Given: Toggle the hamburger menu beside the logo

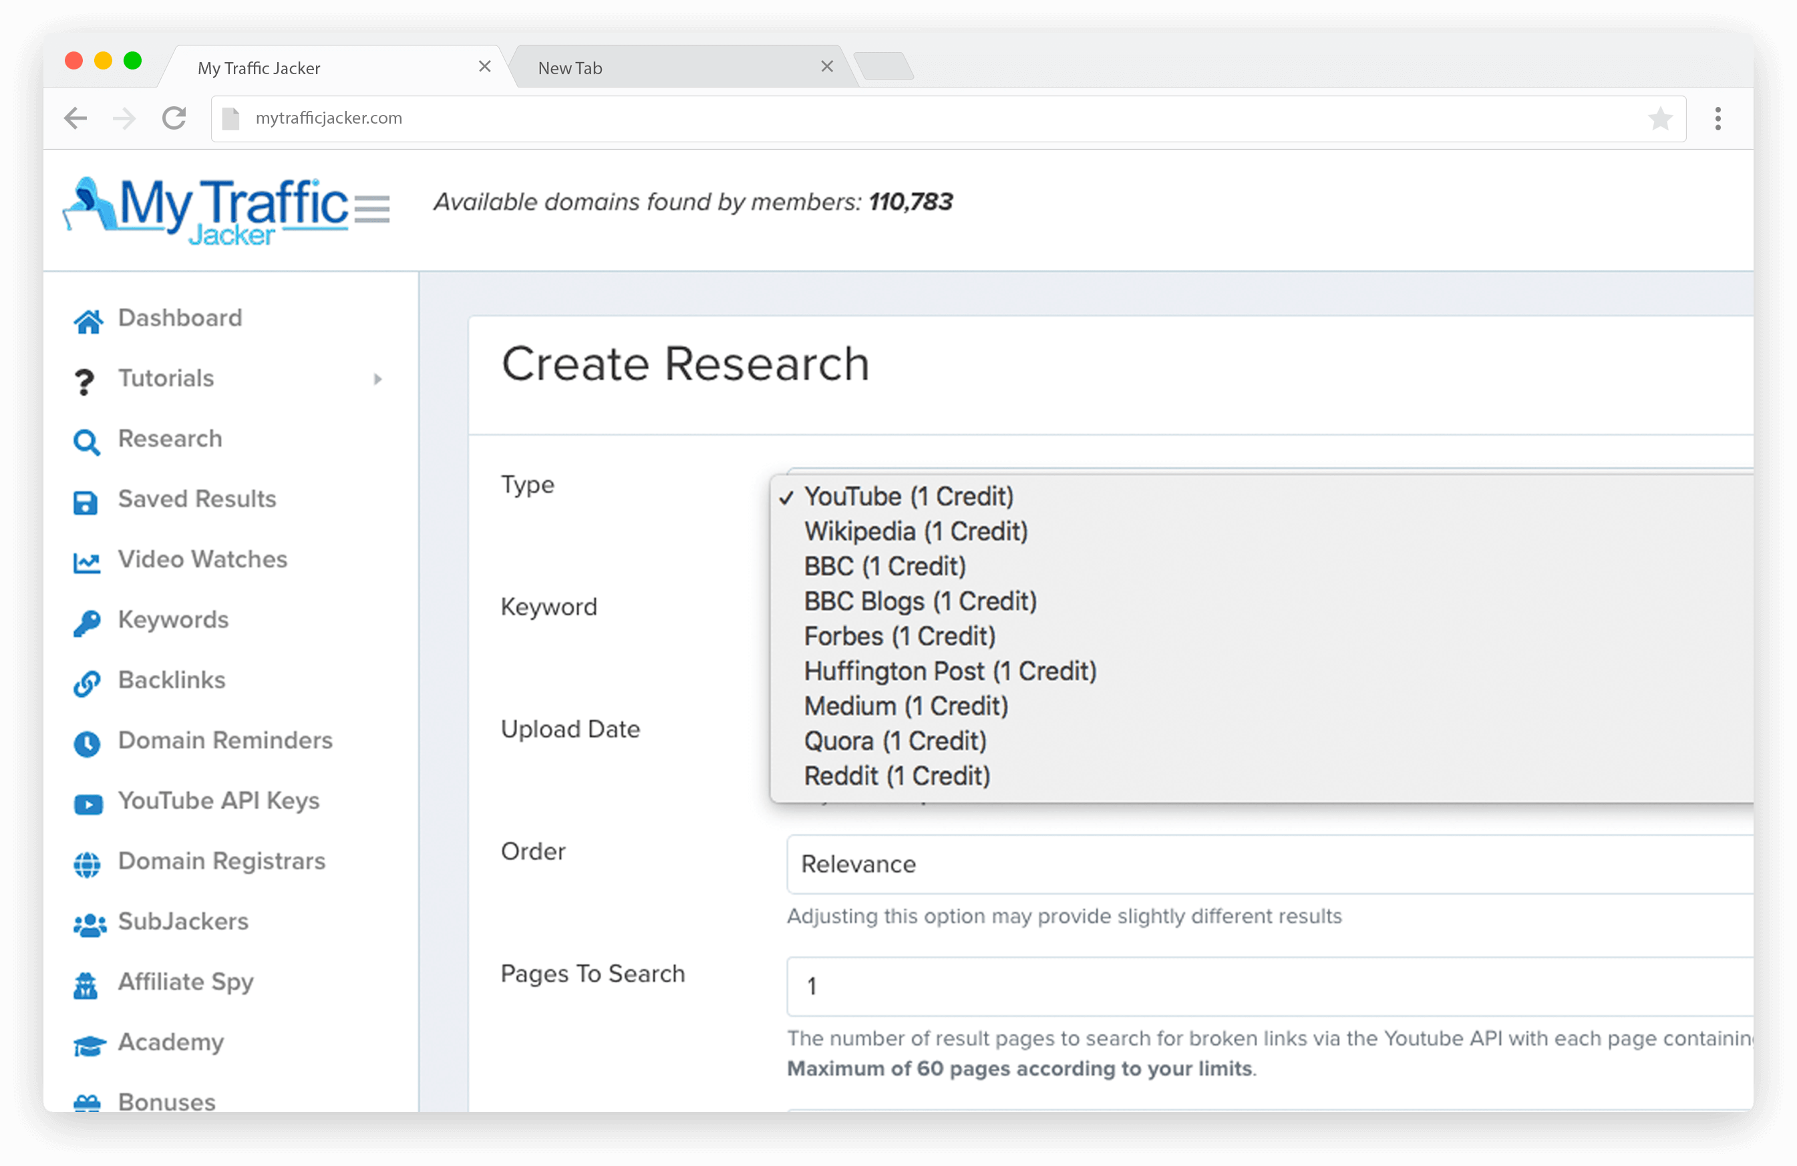Looking at the screenshot, I should [371, 209].
